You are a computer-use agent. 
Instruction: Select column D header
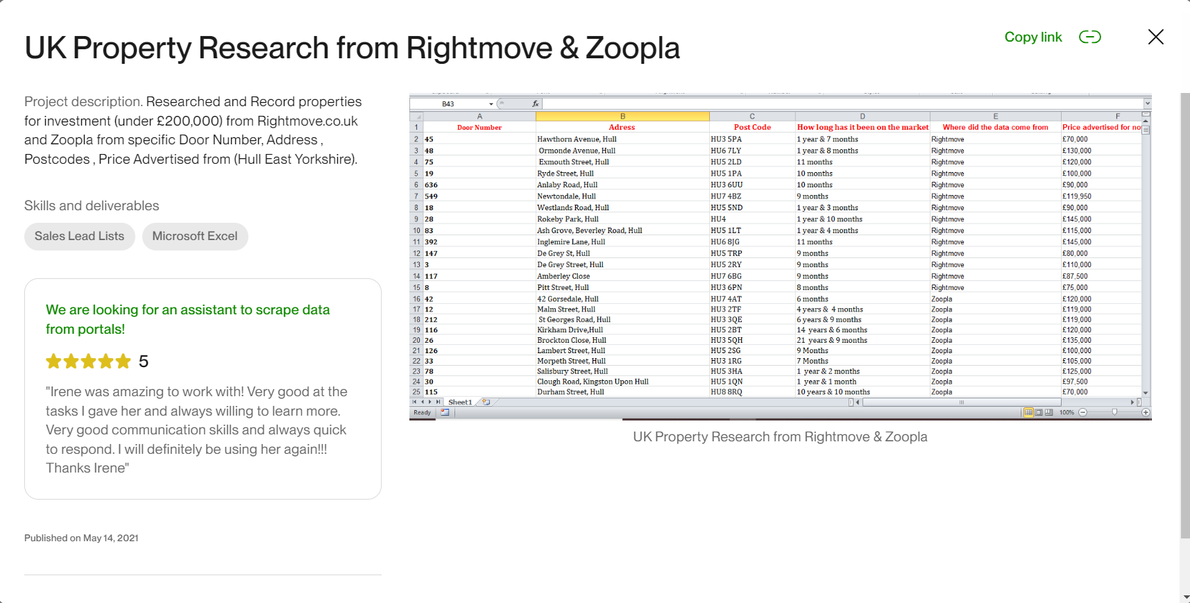[862, 117]
